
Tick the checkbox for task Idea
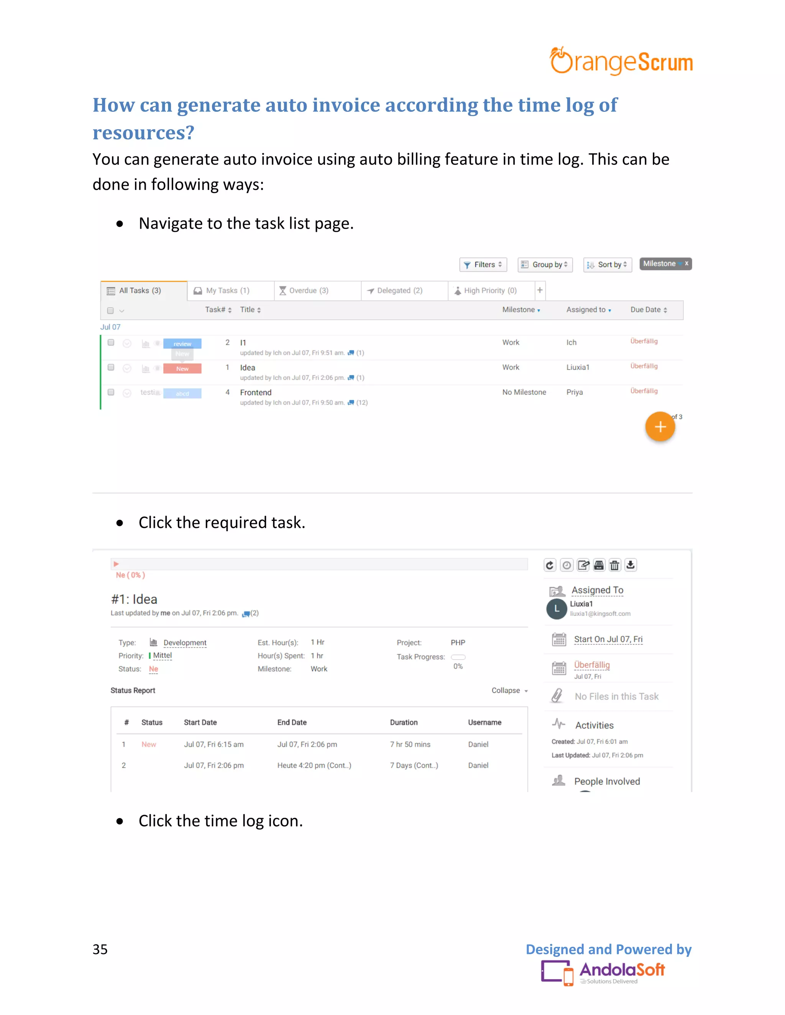point(111,367)
